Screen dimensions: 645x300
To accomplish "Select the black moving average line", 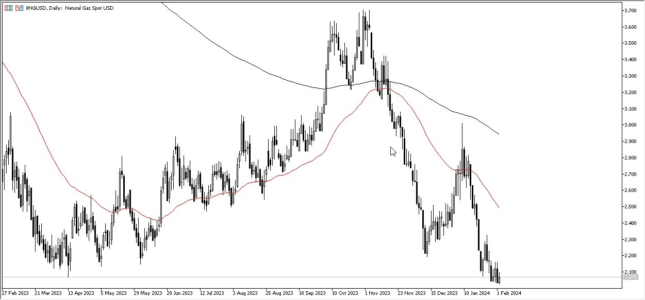I will point(258,67).
